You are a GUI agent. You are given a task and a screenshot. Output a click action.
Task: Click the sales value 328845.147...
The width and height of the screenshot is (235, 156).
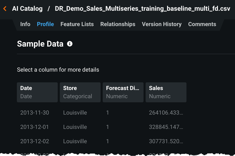tap(166, 127)
